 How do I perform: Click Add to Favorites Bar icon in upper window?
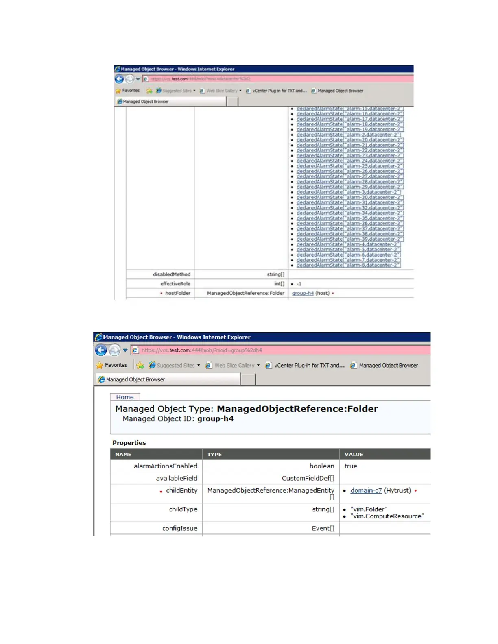point(149,91)
